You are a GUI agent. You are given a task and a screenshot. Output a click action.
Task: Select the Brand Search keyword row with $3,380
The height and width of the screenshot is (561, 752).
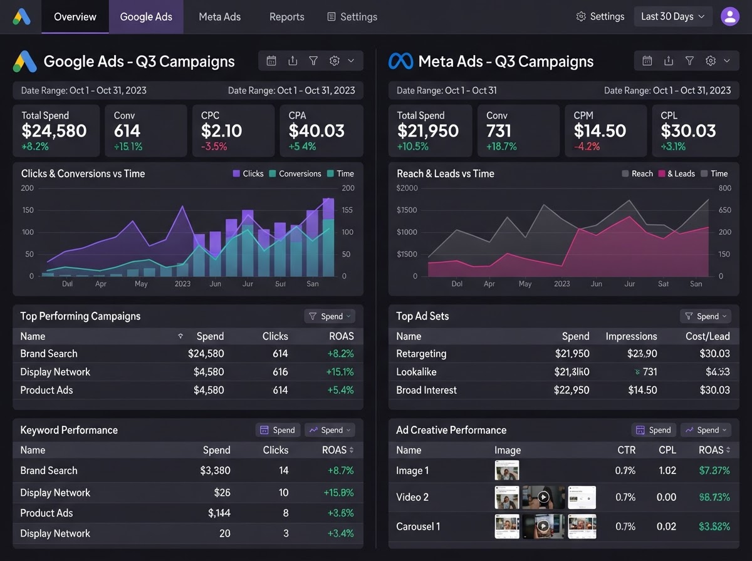tap(188, 471)
